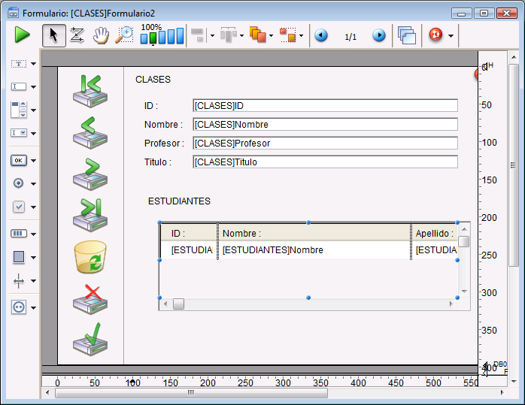Go to the next form page

[x=379, y=35]
